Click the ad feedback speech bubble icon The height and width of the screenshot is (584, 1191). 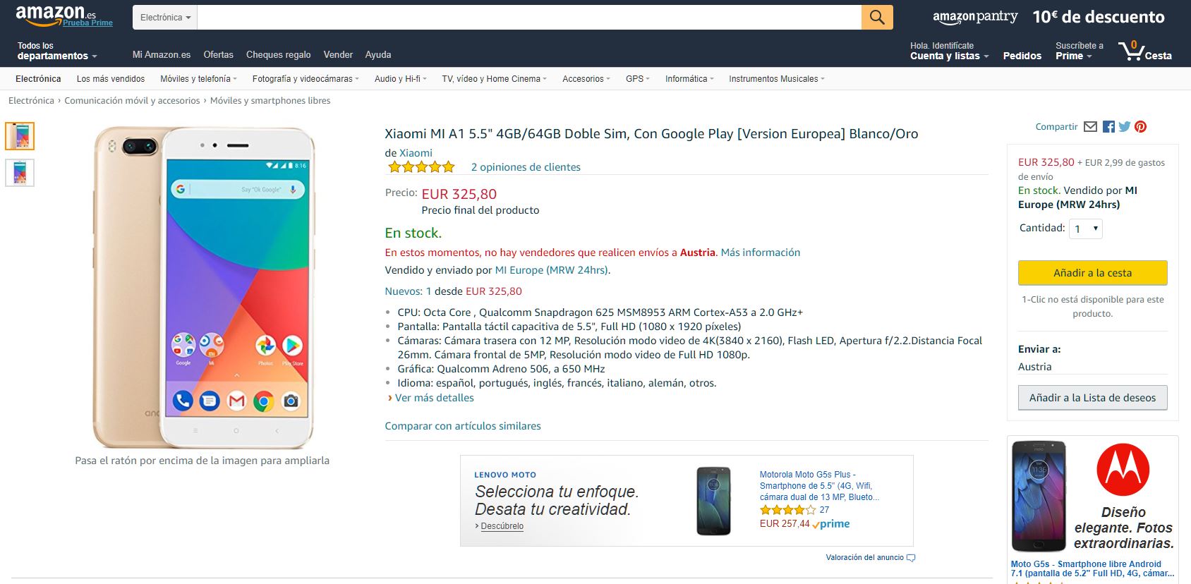click(x=911, y=558)
